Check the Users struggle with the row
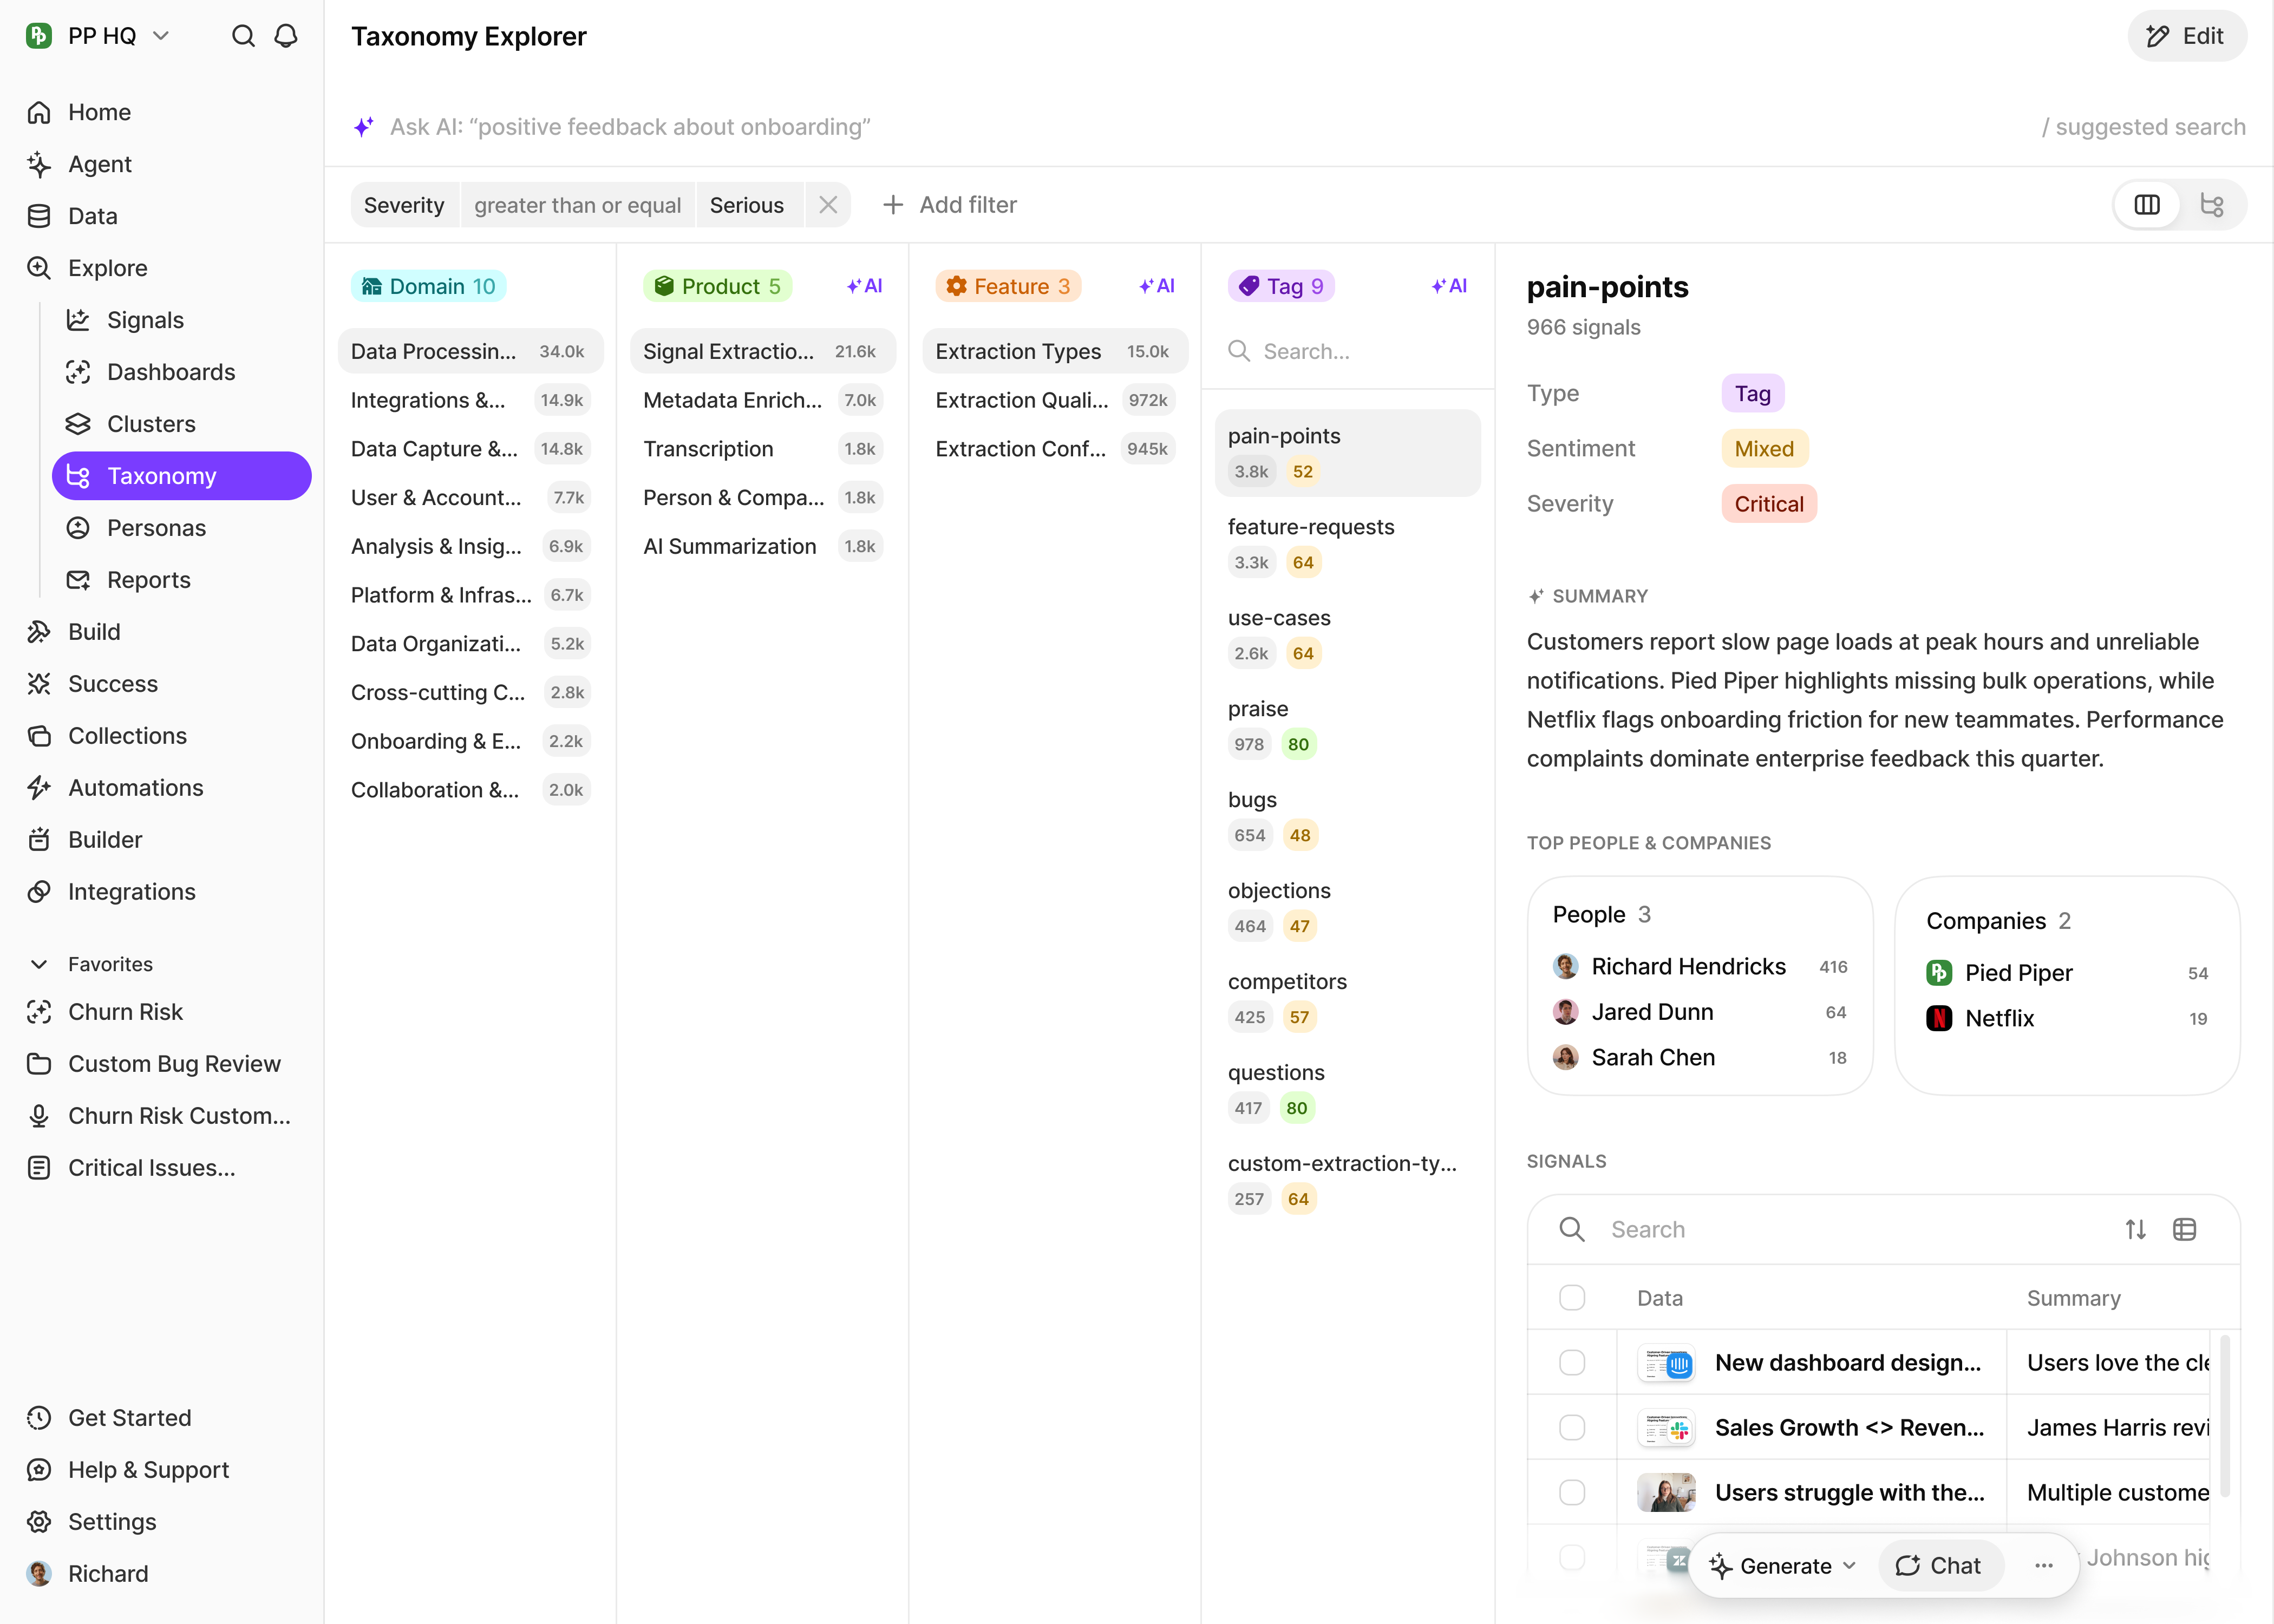The width and height of the screenshot is (2274, 1624). click(1572, 1493)
